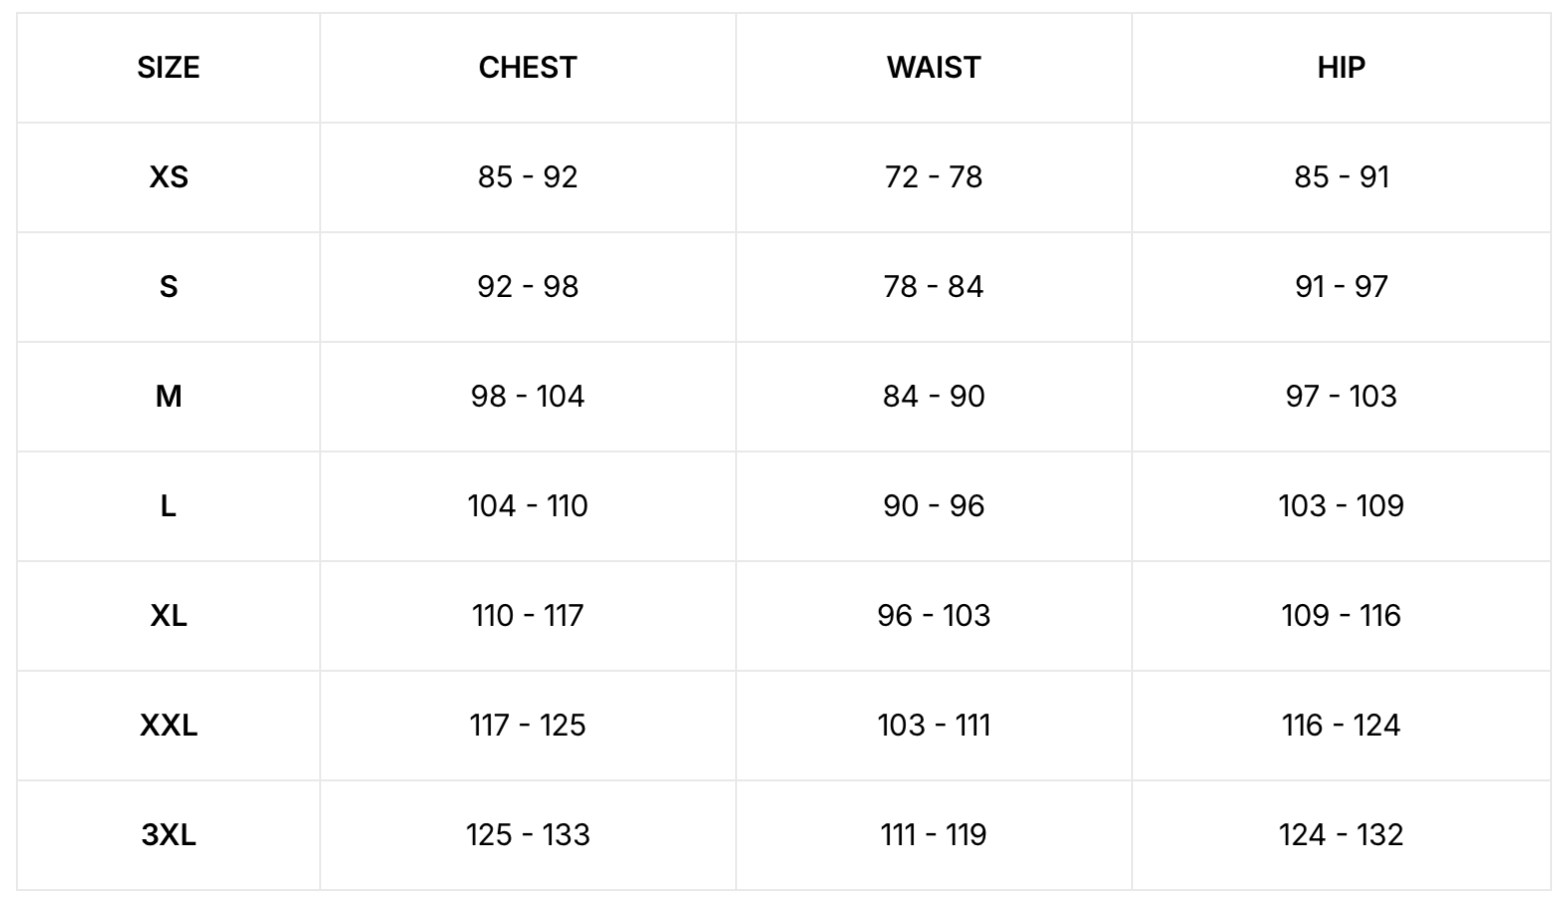The height and width of the screenshot is (901, 1564).
Task: Select the 3XL size row label
Action: click(169, 835)
